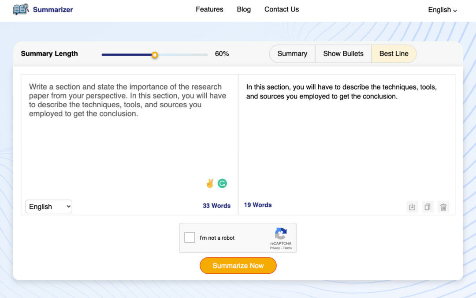Viewport: 476px width, 298px height.
Task: Switch to Show Bullets mode
Action: point(343,53)
